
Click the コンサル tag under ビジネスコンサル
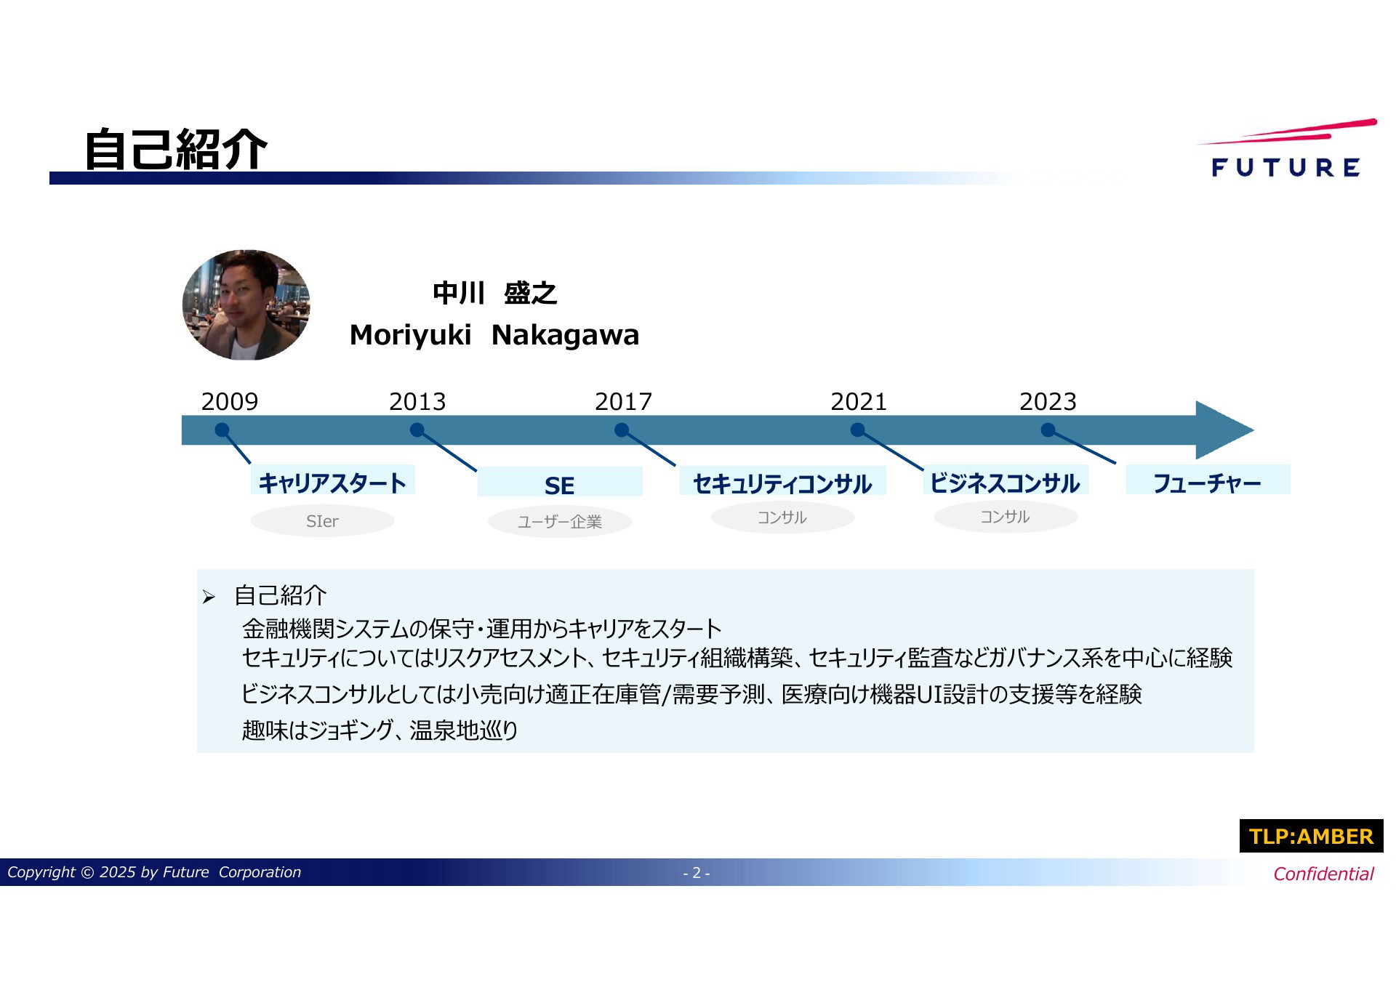click(x=1006, y=517)
